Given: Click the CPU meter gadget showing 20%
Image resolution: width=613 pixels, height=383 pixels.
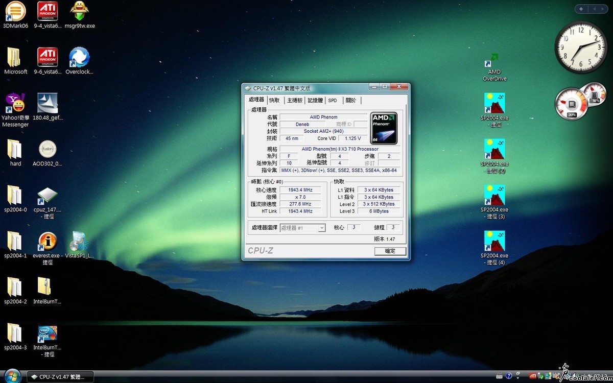Looking at the screenshot, I should pyautogui.click(x=572, y=104).
